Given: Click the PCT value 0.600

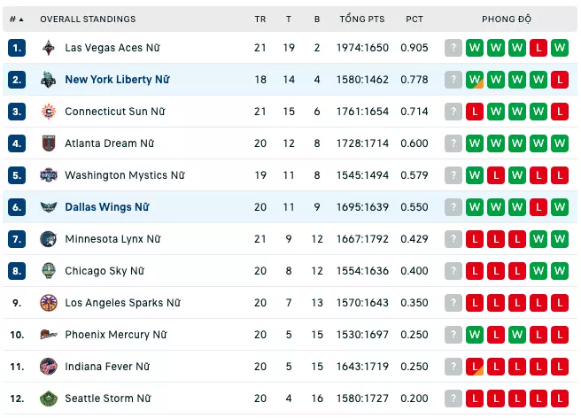Looking at the screenshot, I should [x=414, y=143].
